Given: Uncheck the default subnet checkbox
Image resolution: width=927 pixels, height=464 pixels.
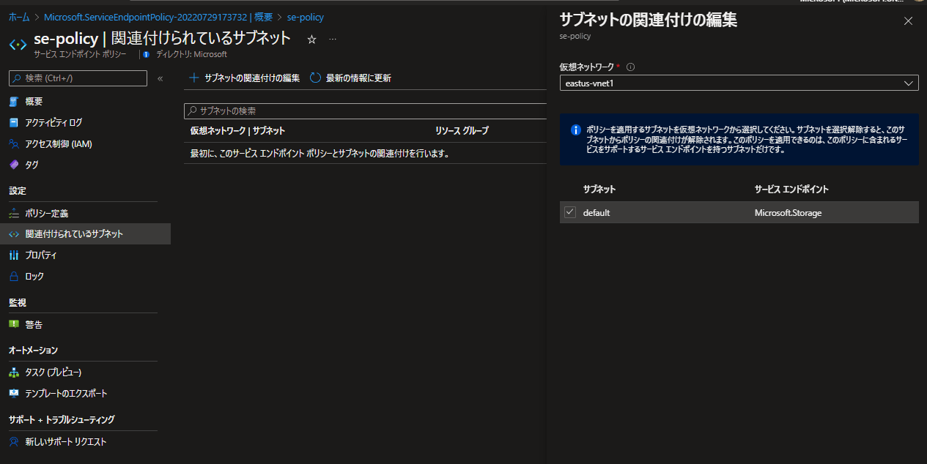Looking at the screenshot, I should (570, 212).
